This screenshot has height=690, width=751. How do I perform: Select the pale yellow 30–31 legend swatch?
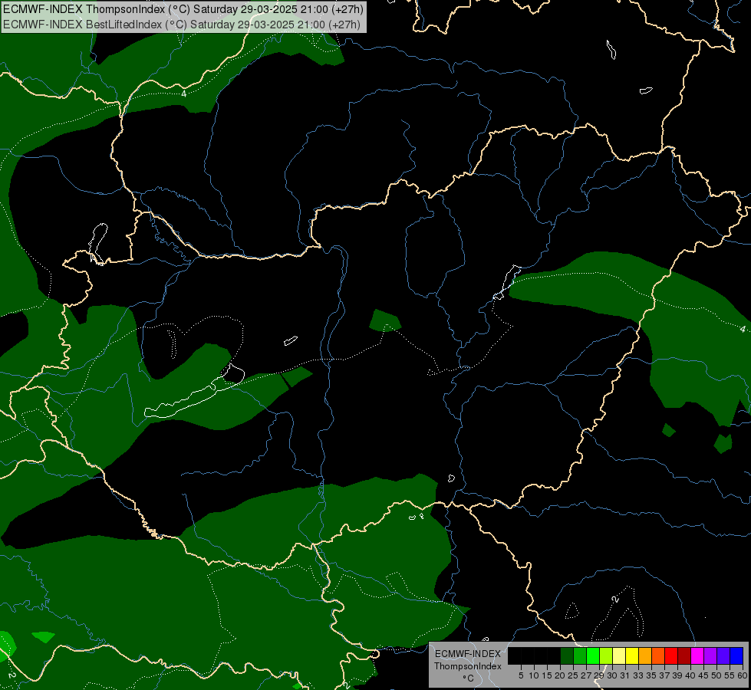[x=619, y=655]
